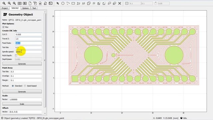This screenshot has height=120, width=213.
Task: Click the Polygon Intersection tool icon
Action: (x=94, y=3)
